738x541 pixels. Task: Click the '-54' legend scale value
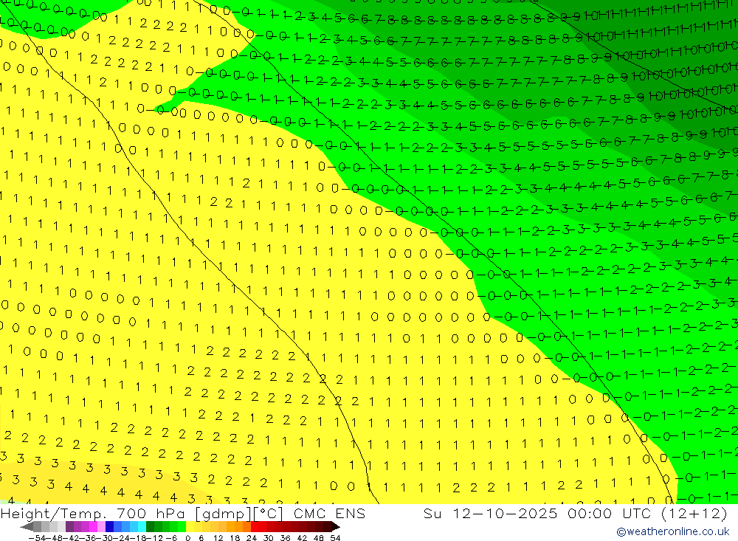tap(37, 538)
